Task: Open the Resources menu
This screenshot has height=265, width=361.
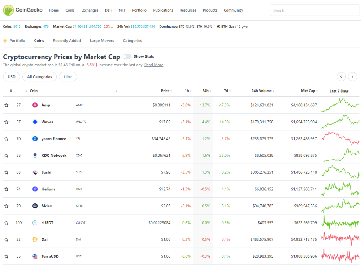Action: [x=188, y=10]
